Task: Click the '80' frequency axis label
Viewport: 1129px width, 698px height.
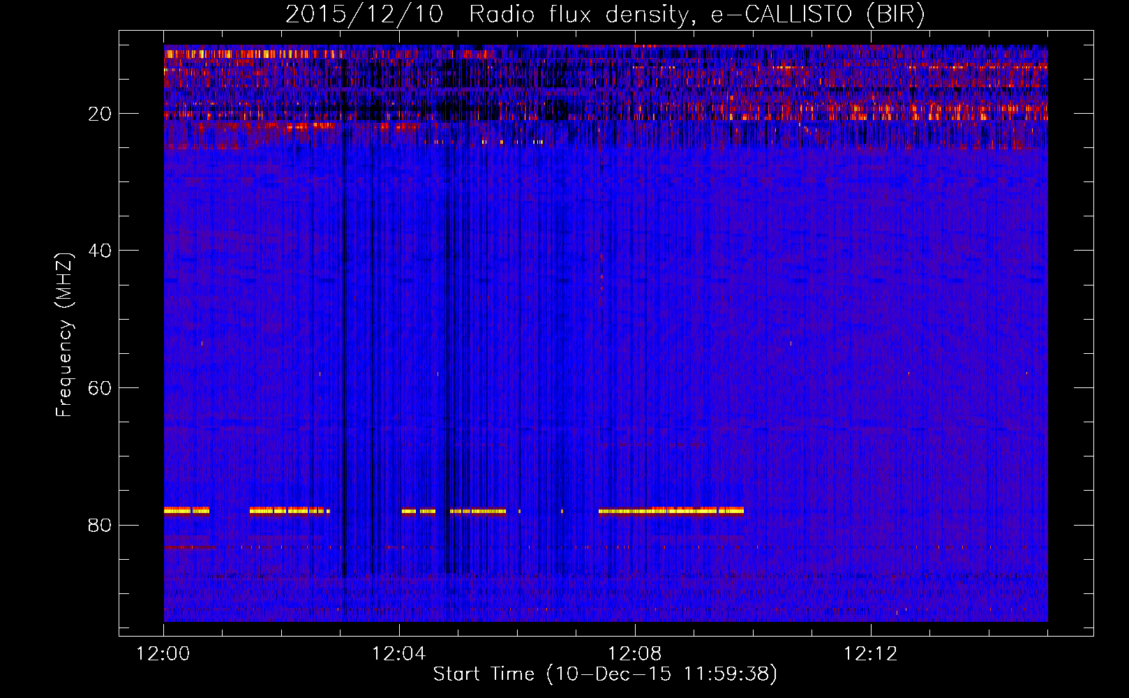Action: coord(100,525)
